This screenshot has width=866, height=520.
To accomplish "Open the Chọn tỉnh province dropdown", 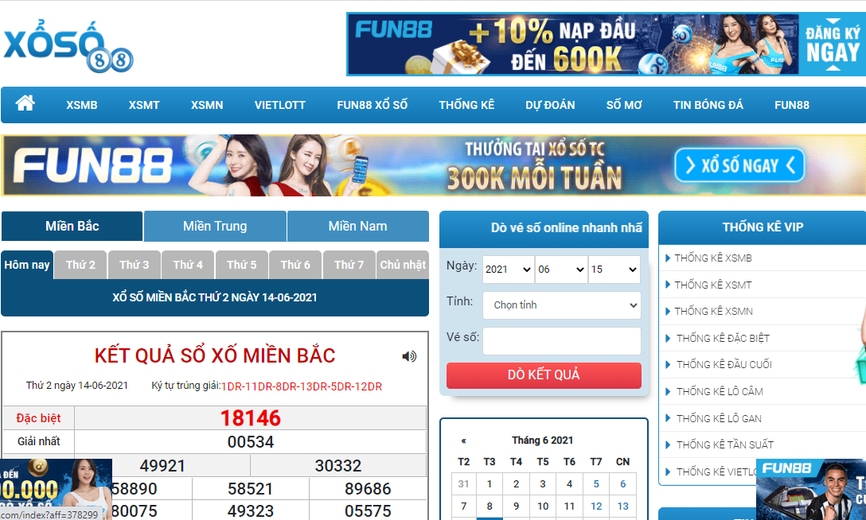I will [x=561, y=305].
